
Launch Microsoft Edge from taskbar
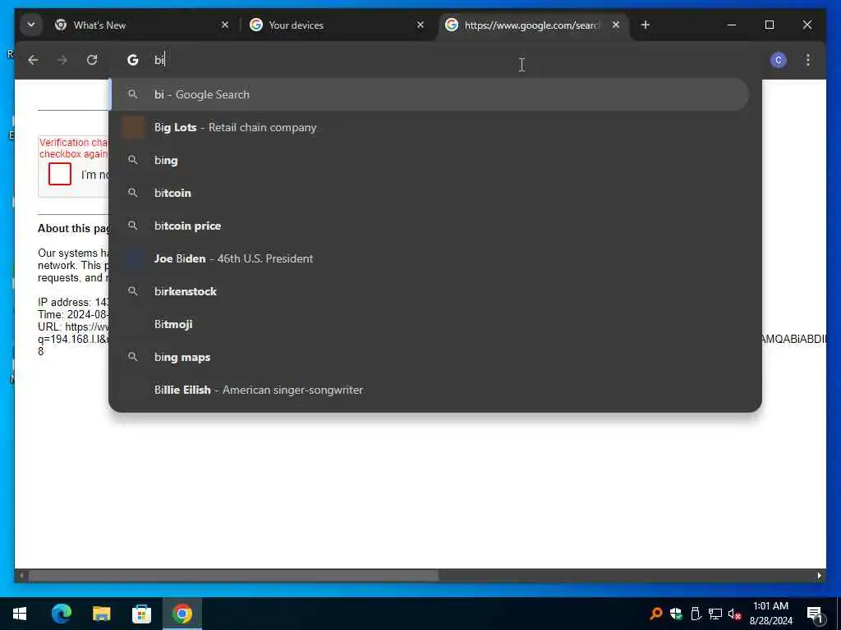pyautogui.click(x=61, y=614)
